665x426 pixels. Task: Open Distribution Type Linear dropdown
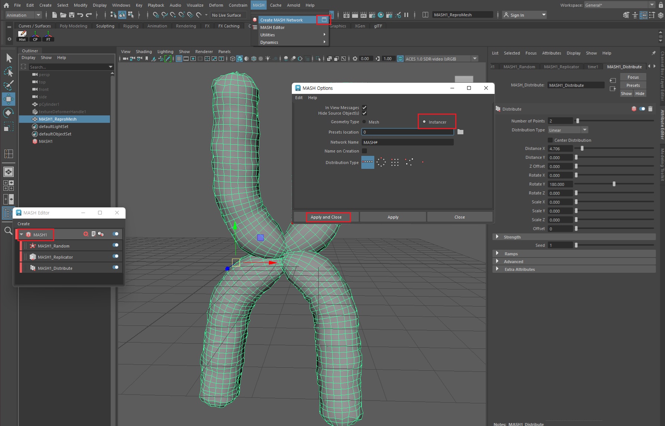point(568,130)
